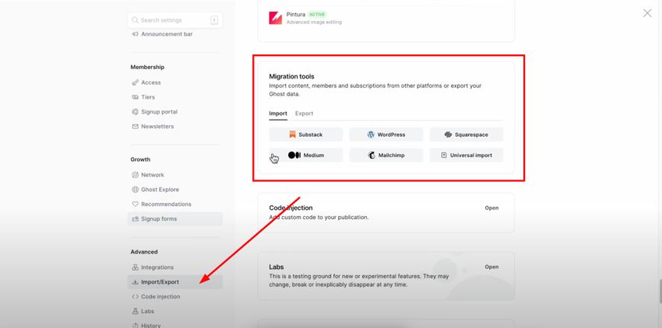Screen dimensions: 662x328
Task: Click the Migration tools heading
Action: pyautogui.click(x=292, y=76)
